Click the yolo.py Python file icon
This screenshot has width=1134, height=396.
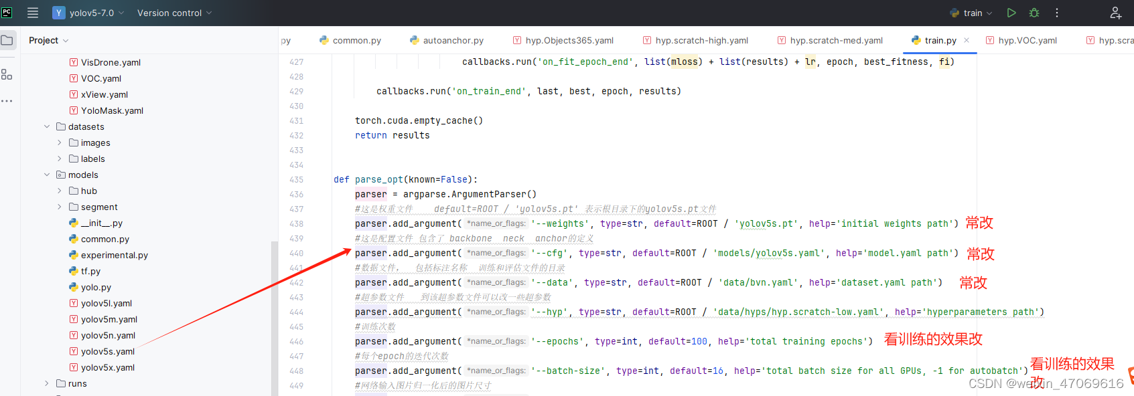coord(74,287)
